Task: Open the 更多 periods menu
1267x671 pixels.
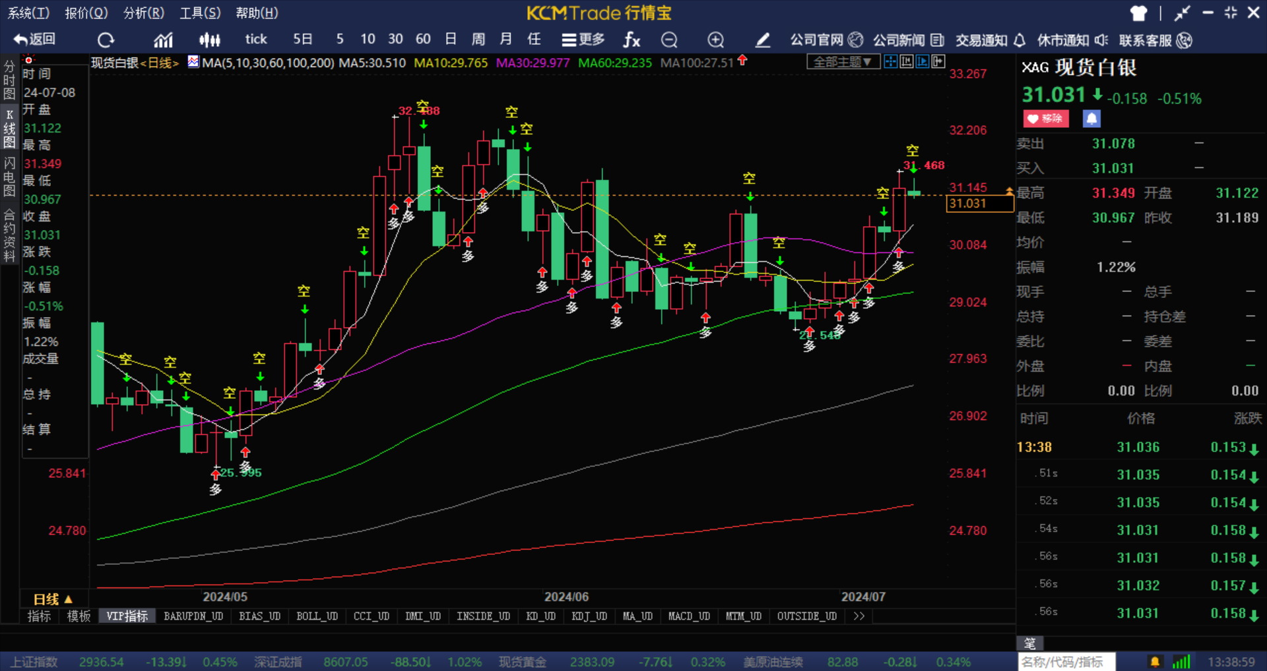Action: (583, 40)
